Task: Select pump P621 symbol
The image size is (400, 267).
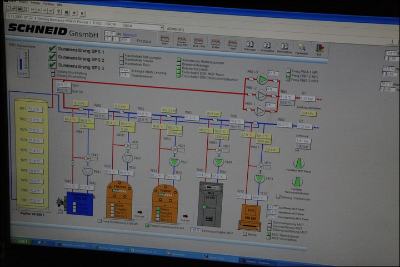Action: pos(174,161)
